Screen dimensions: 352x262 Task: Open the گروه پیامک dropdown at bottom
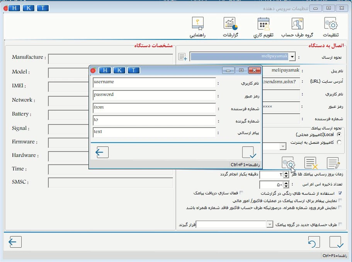click(x=269, y=224)
